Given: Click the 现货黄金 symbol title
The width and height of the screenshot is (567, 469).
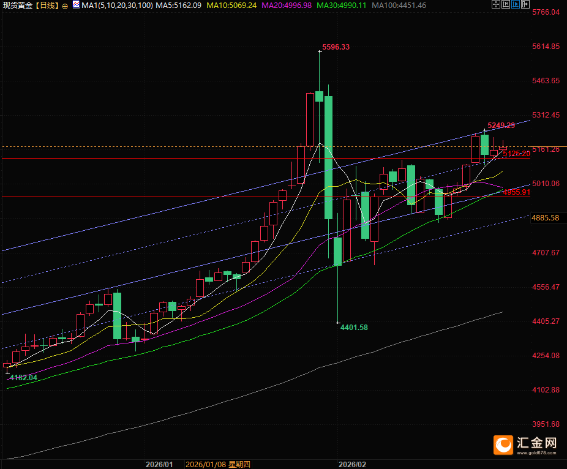Looking at the screenshot, I should (x=18, y=6).
